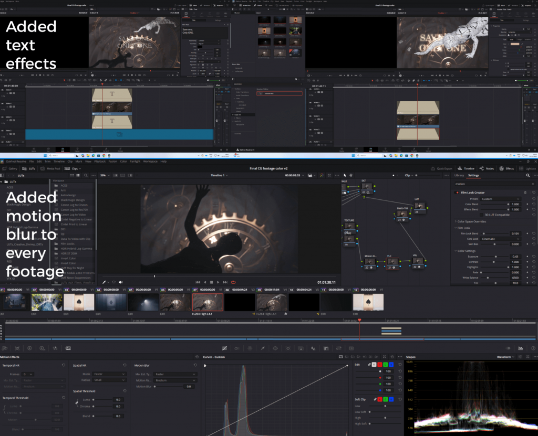Open the Core Look Cinematic dropdown
This screenshot has width=538, height=436.
[x=500, y=239]
